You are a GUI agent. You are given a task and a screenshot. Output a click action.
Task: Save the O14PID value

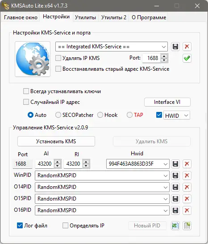(x=175, y=187)
